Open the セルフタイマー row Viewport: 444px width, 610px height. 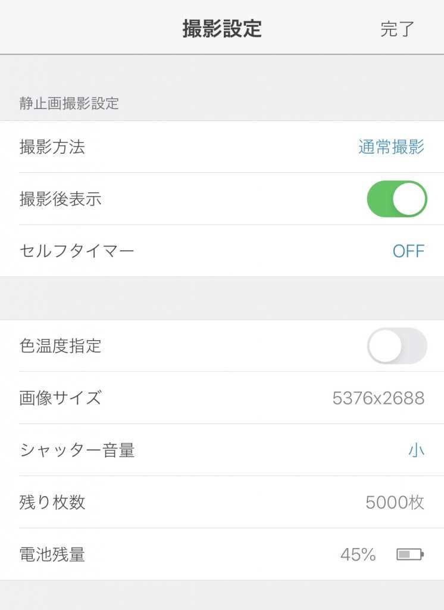(222, 251)
